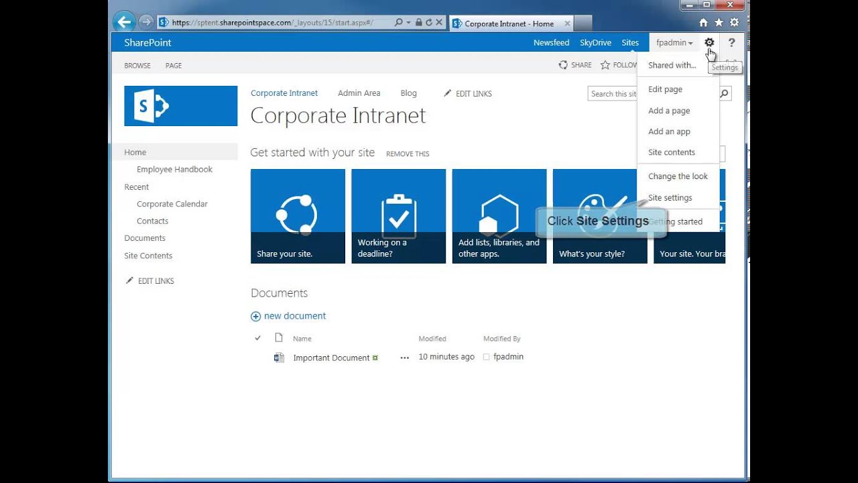Screen dimensions: 858x483
Task: Open the address bar search dropdown arrow
Action: click(x=408, y=22)
